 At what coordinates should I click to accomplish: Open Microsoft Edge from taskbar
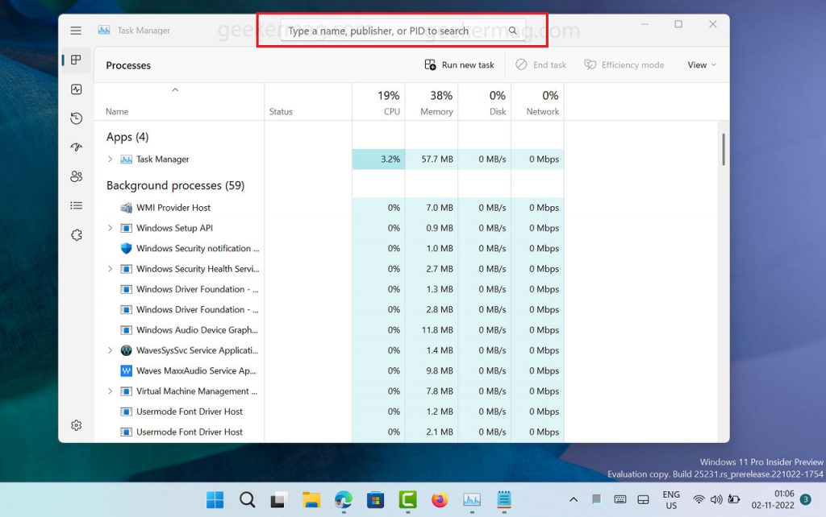pyautogui.click(x=344, y=499)
